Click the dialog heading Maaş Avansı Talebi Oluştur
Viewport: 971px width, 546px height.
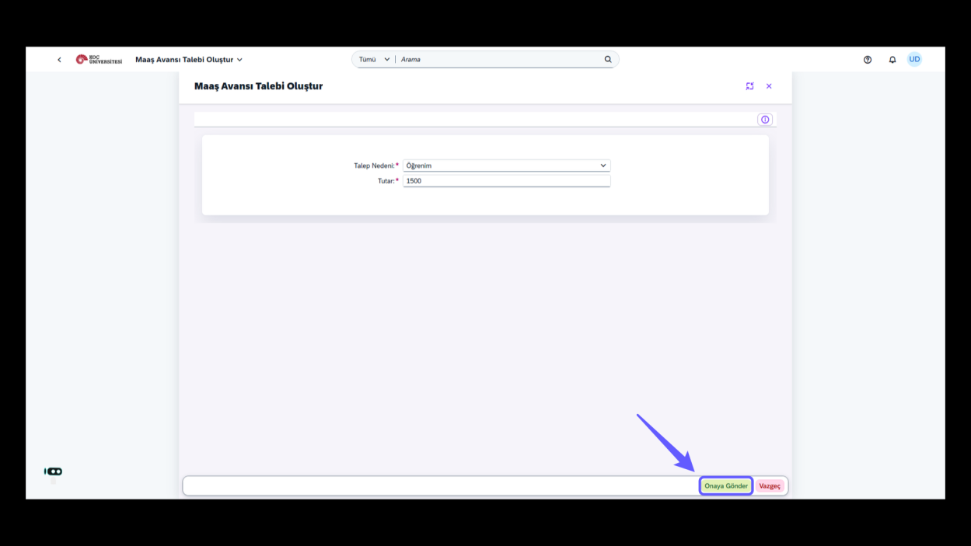coord(258,86)
